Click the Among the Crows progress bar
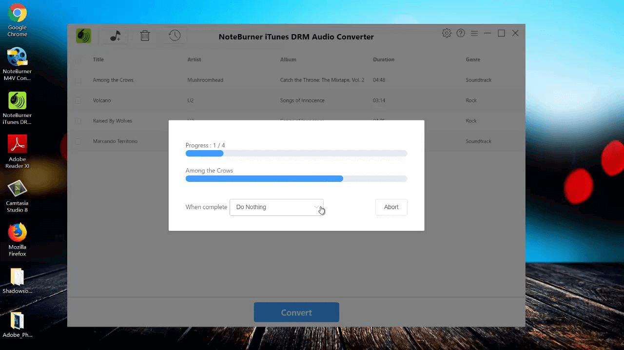 click(x=296, y=179)
